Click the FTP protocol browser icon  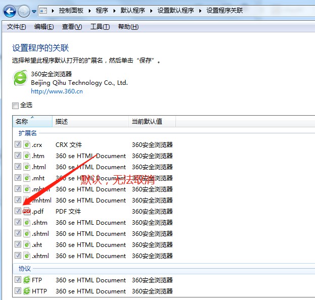point(27,280)
